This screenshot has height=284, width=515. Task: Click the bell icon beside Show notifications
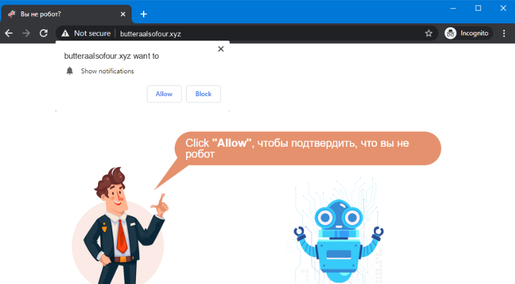click(x=70, y=71)
